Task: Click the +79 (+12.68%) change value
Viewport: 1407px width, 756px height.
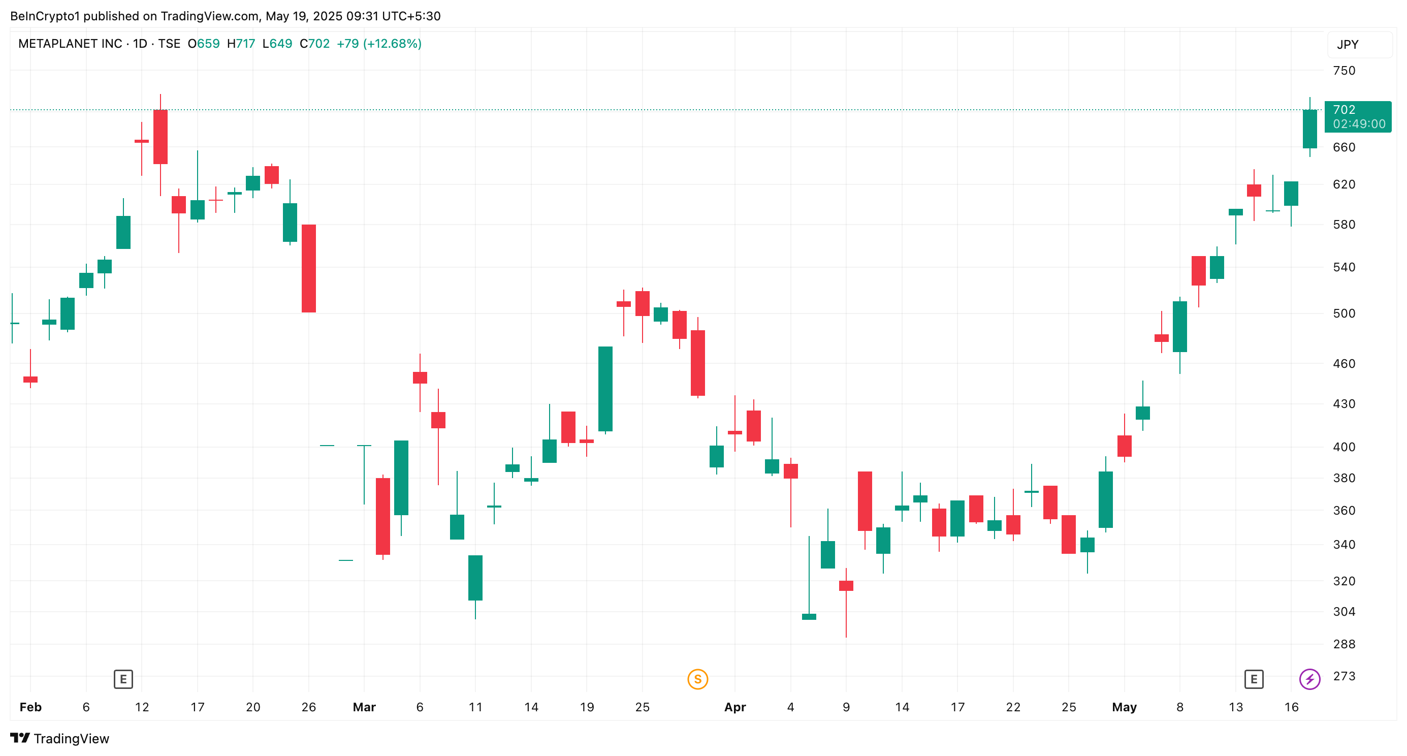Action: pyautogui.click(x=379, y=44)
